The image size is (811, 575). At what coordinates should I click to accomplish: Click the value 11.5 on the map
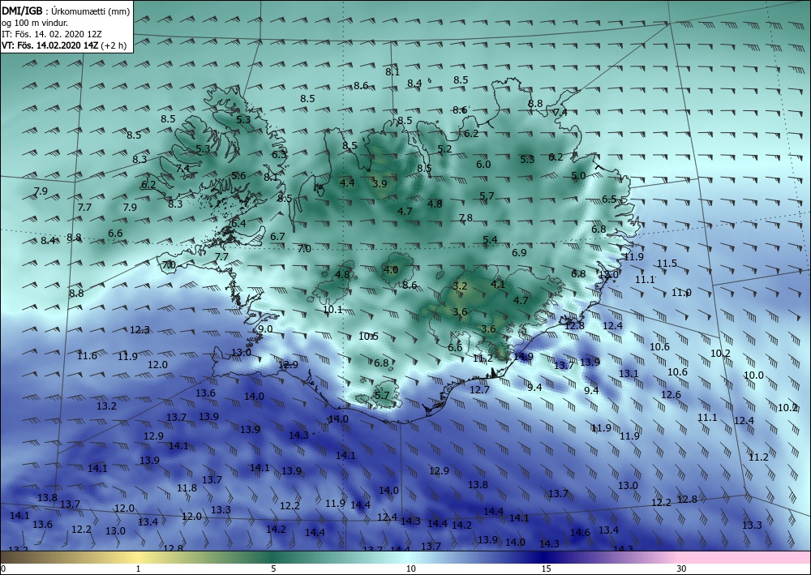point(667,264)
